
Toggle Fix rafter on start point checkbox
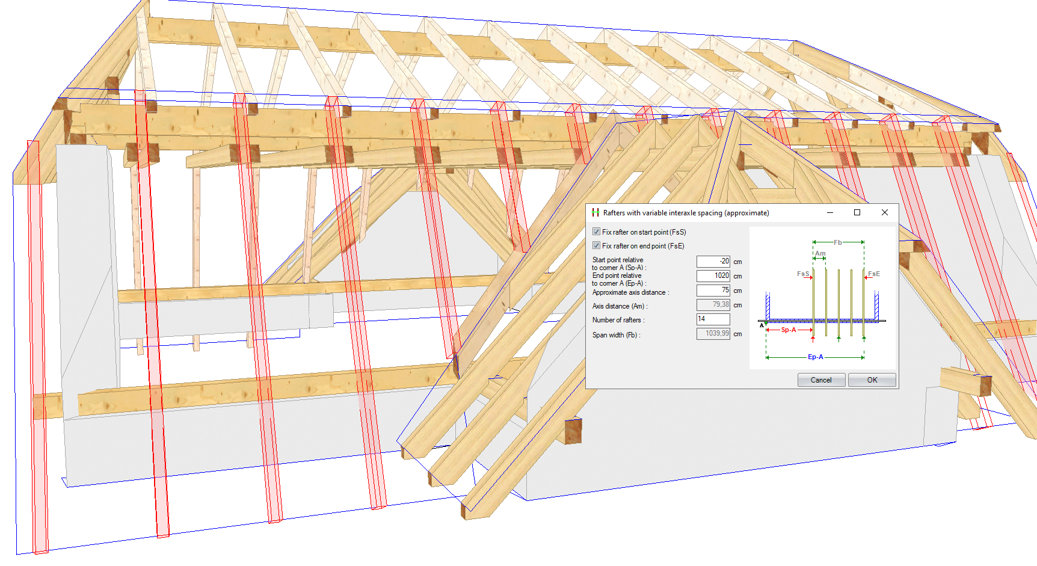click(x=596, y=232)
